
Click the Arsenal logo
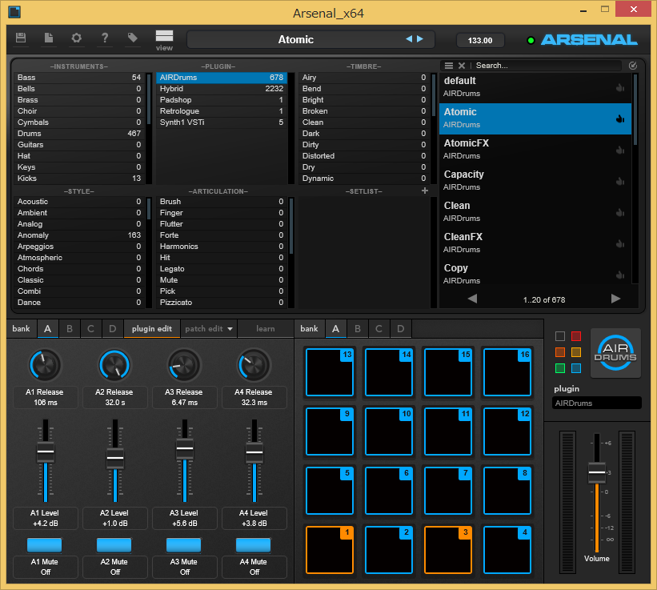click(589, 40)
